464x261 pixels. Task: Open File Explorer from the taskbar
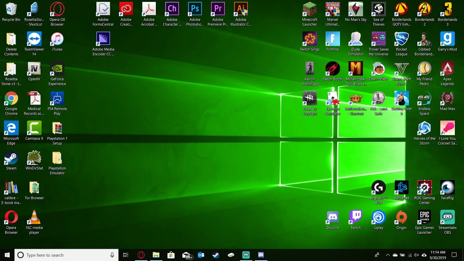pos(156,255)
